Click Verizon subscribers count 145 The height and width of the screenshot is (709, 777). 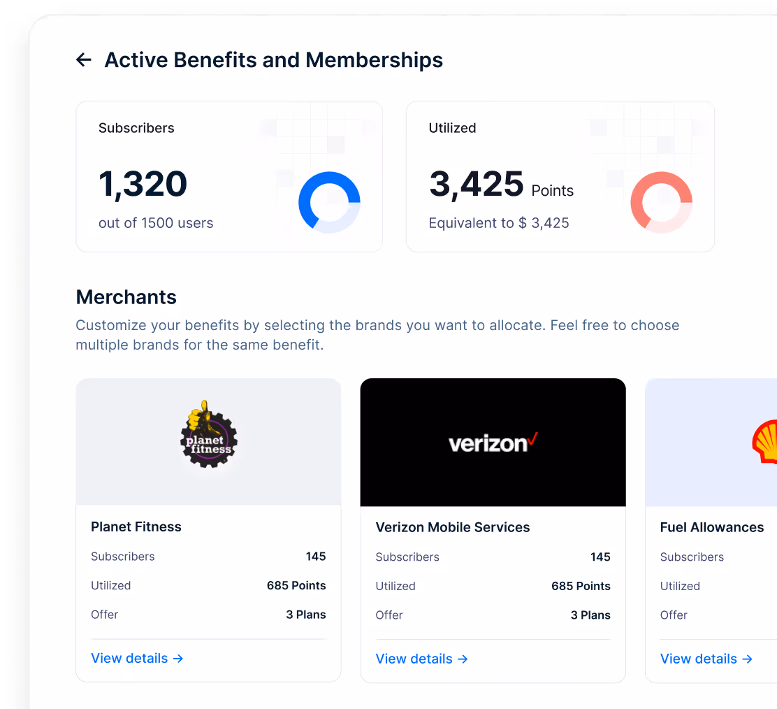click(x=600, y=557)
